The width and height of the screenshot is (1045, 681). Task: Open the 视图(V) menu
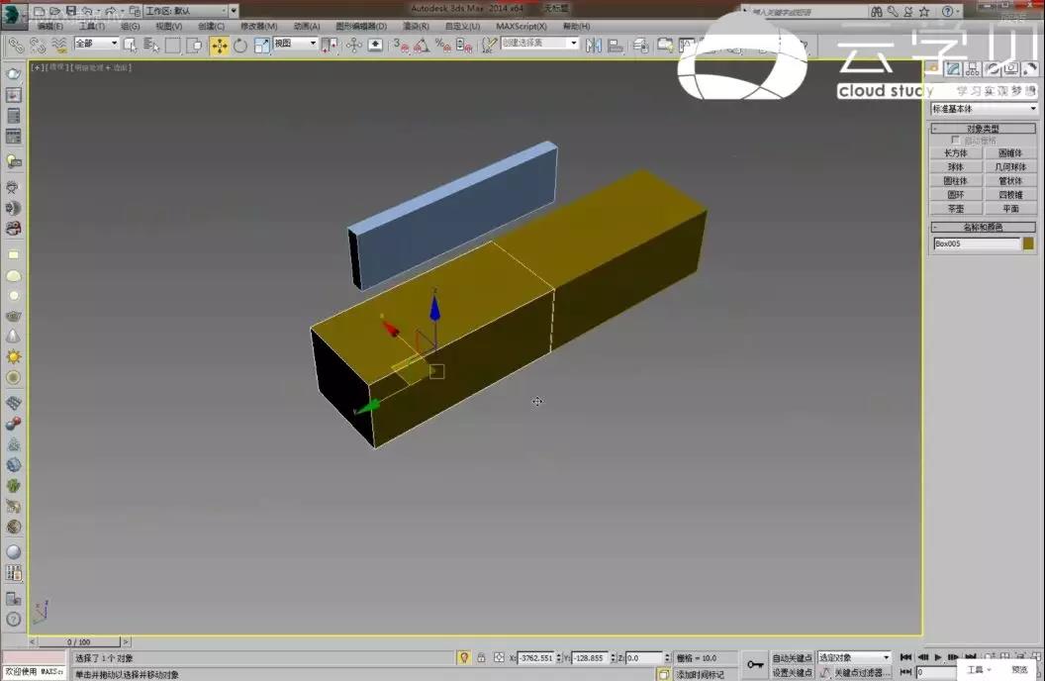(168, 27)
